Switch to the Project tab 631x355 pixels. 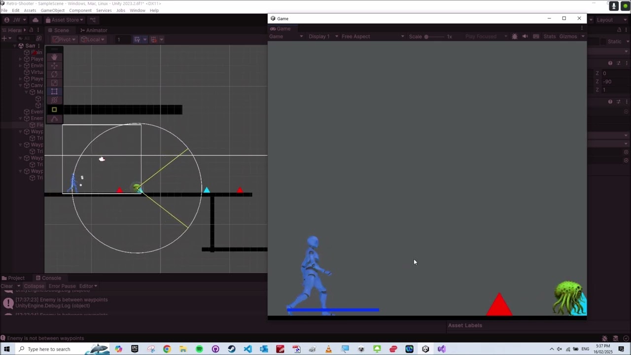(x=13, y=278)
